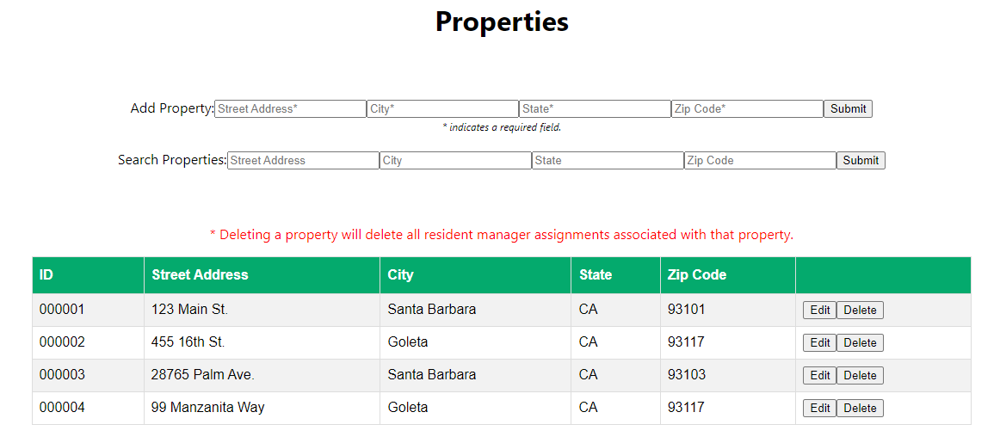
Task: Delete the 455 16th St. property
Action: [860, 343]
